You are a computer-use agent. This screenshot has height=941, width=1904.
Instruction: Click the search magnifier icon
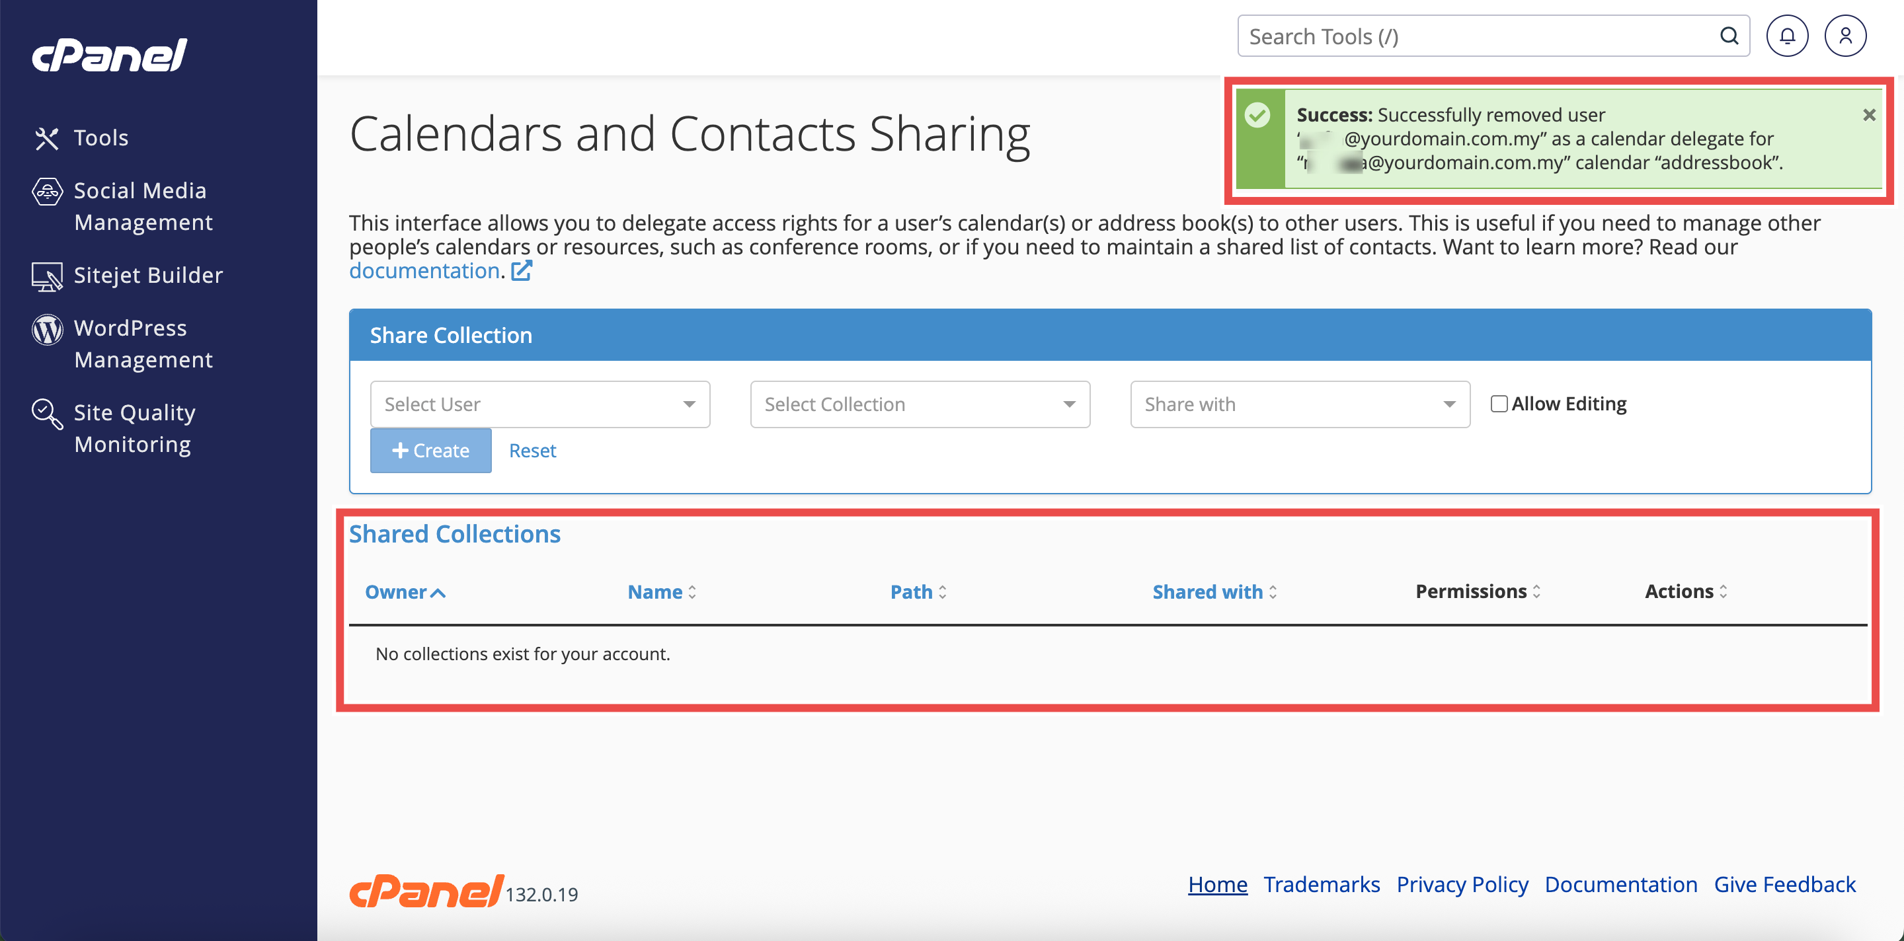[x=1729, y=36]
